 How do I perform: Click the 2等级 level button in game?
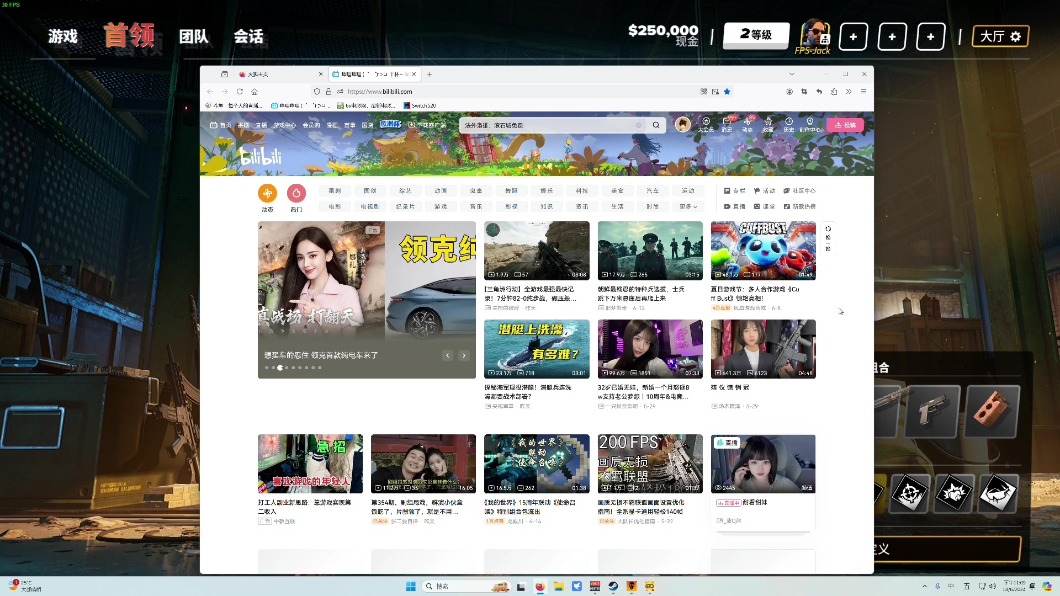point(756,35)
